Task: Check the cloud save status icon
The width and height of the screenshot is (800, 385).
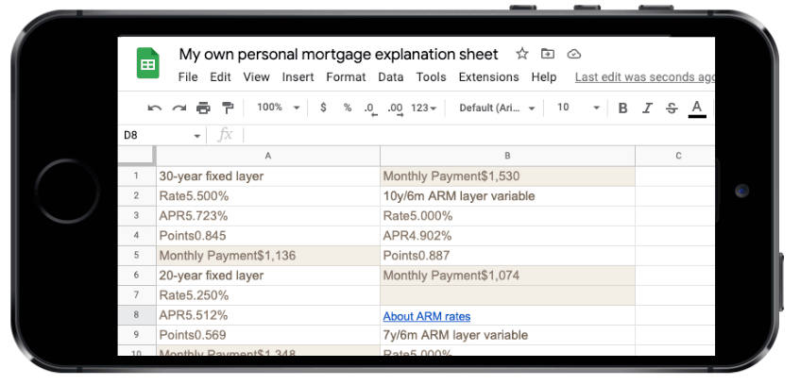Action: click(x=574, y=54)
